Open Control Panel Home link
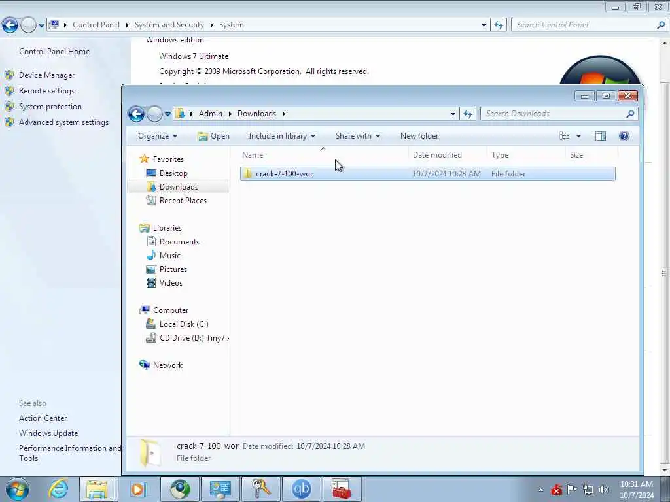Screen dimensions: 670x502 [54, 51]
